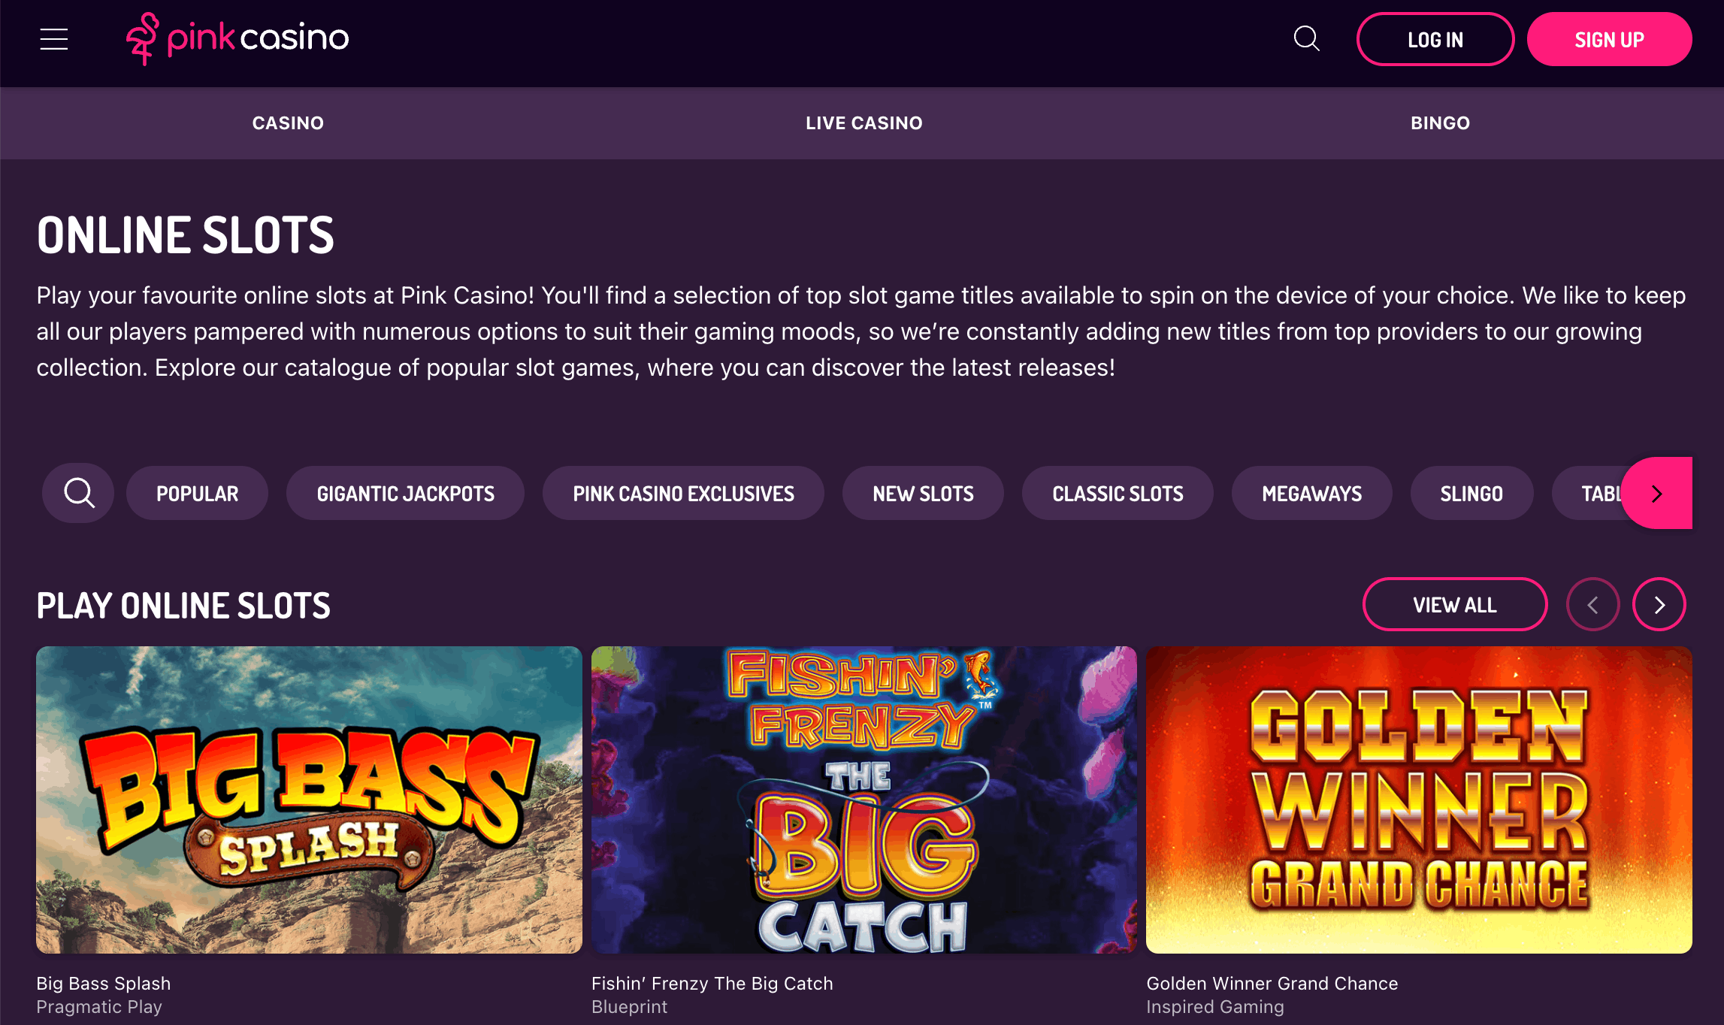Image resolution: width=1724 pixels, height=1025 pixels.
Task: Switch to the LIVE CASINO tab
Action: tap(864, 122)
